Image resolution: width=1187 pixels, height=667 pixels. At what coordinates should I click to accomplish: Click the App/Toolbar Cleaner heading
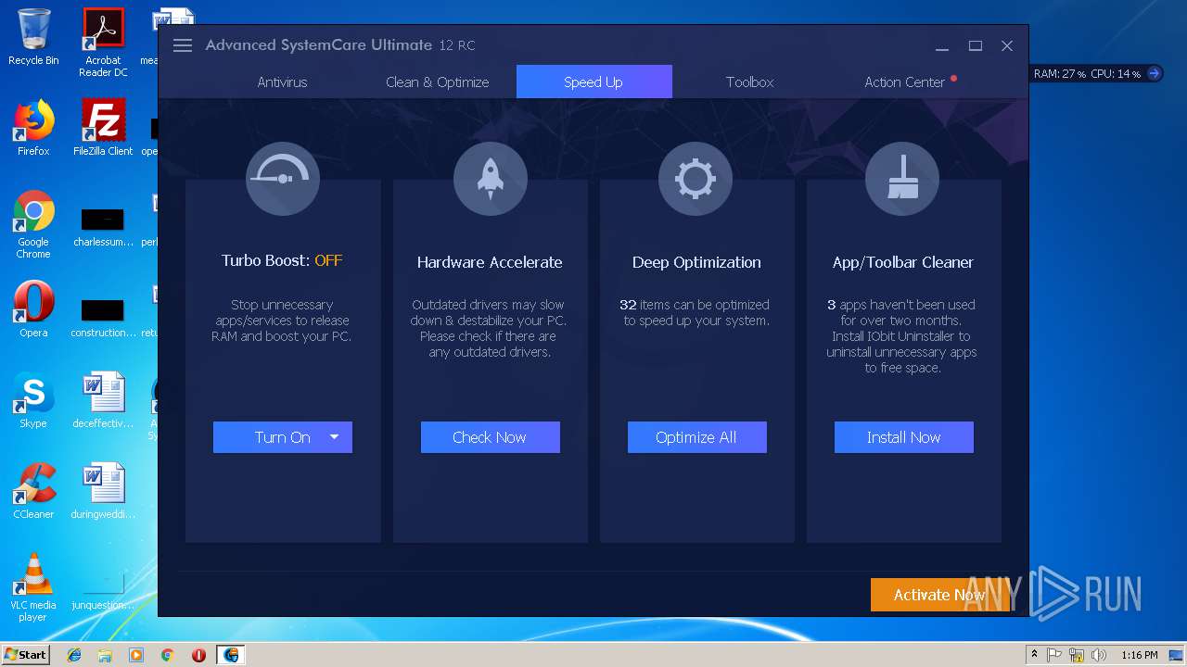pyautogui.click(x=903, y=262)
